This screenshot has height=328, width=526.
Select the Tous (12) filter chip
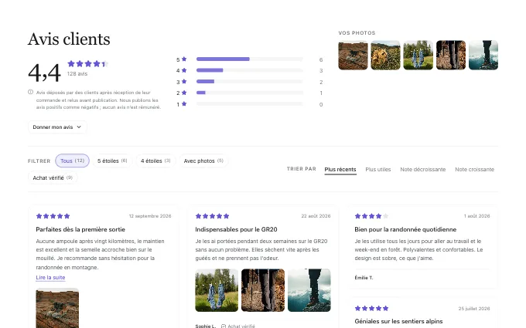[x=72, y=161]
